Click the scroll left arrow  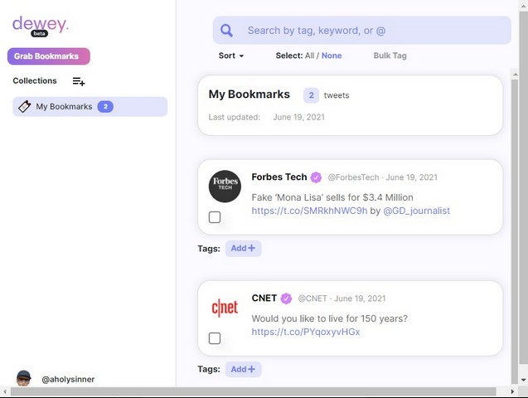(5, 391)
